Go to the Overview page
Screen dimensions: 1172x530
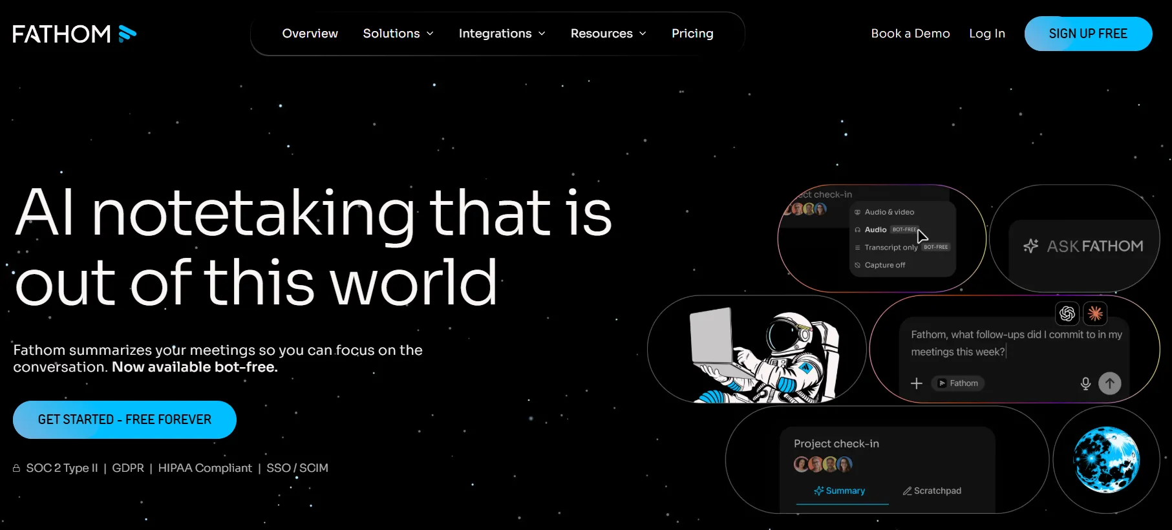pyautogui.click(x=310, y=34)
